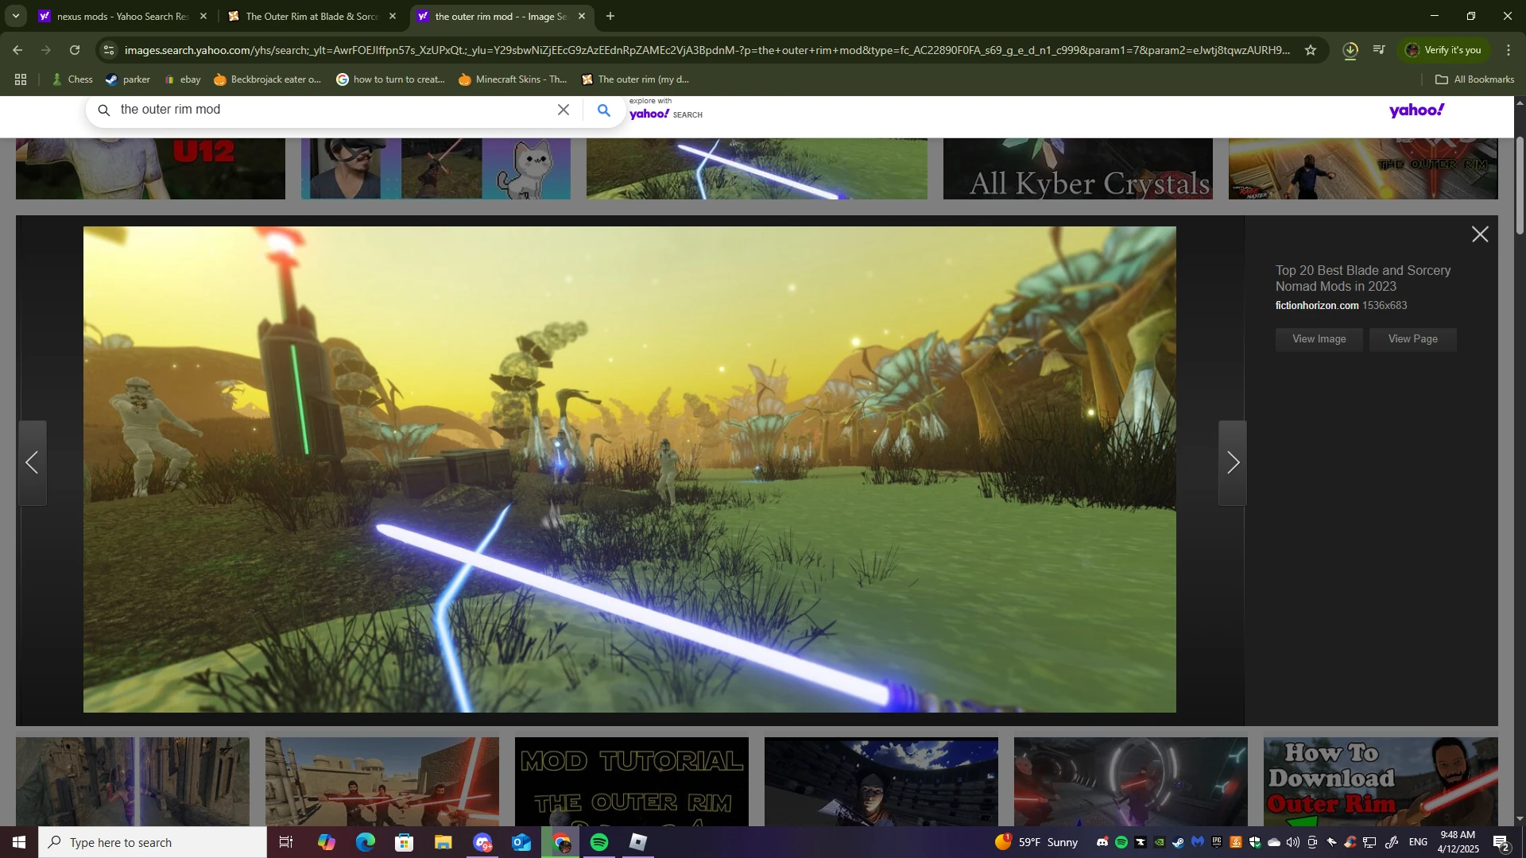Click the Yahoo logo at top right

coord(1416,110)
